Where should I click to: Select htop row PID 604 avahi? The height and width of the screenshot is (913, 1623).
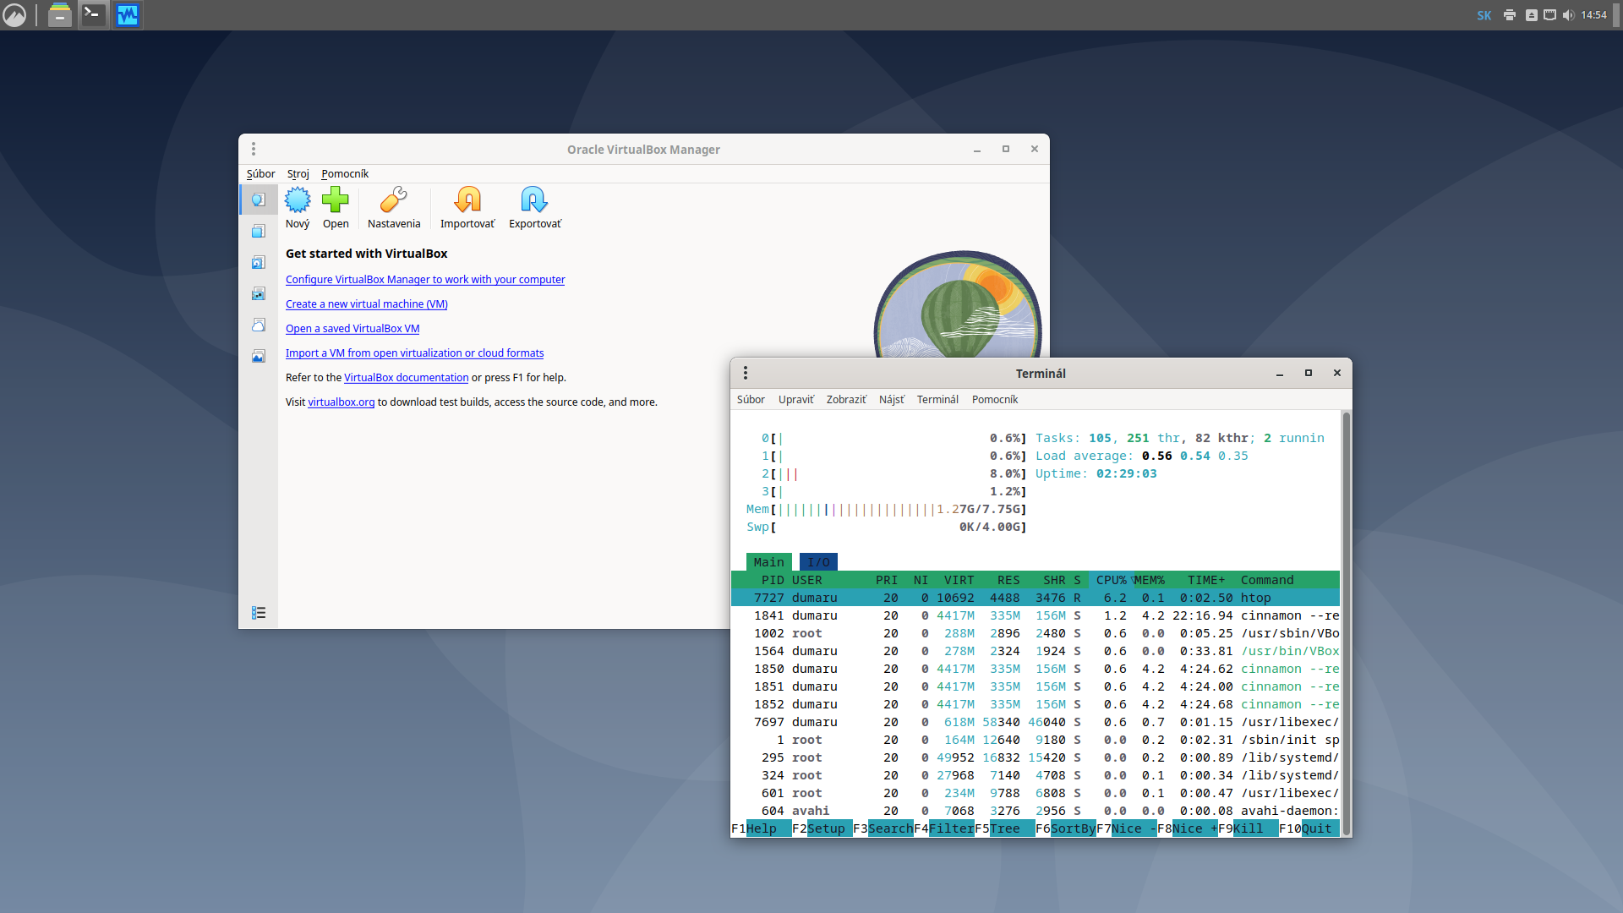1036,811
